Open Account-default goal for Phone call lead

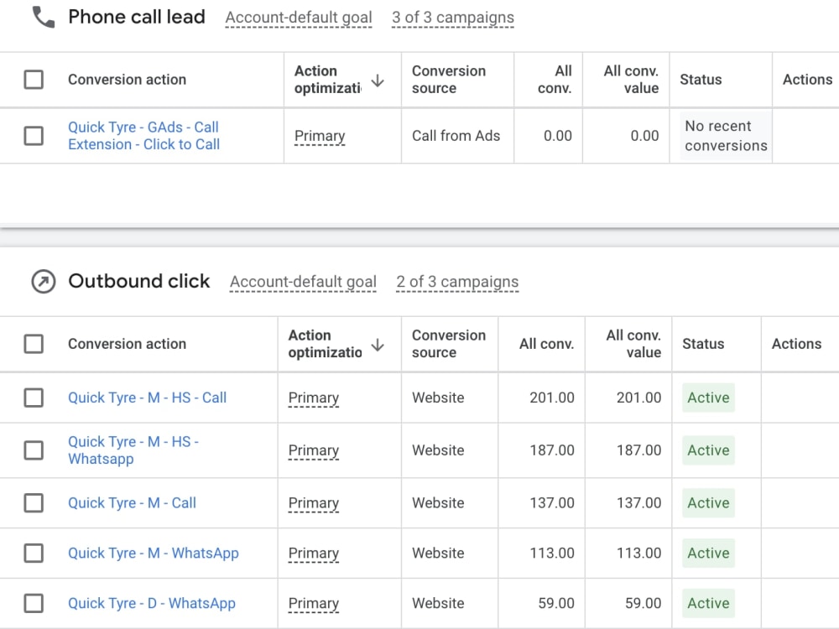pyautogui.click(x=299, y=18)
